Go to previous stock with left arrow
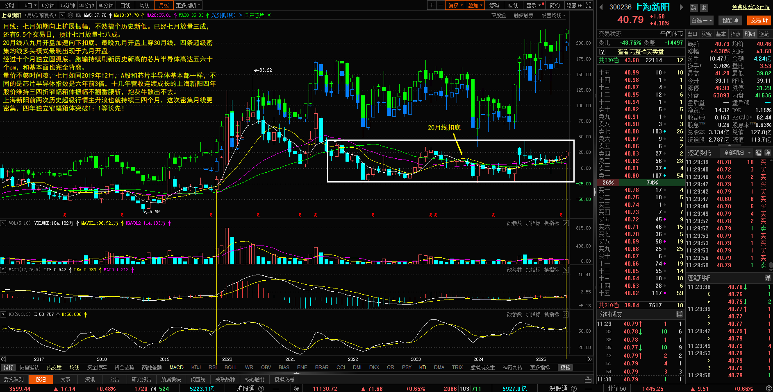 point(601,7)
